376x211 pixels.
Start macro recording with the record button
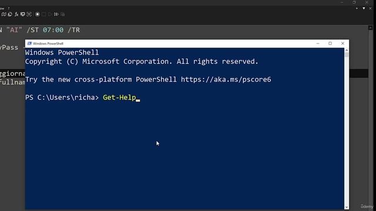[x=38, y=14]
